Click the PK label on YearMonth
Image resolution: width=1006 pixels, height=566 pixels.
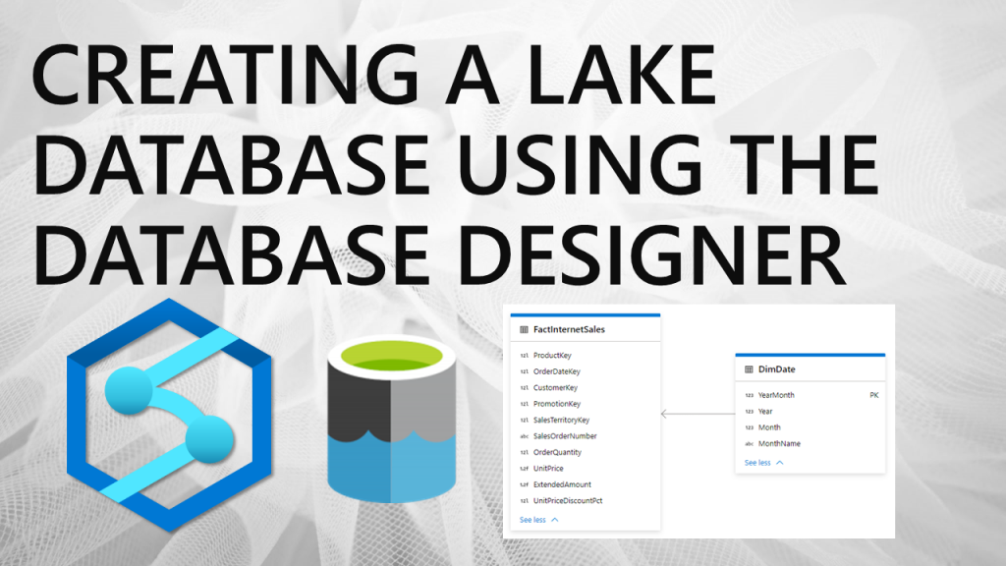[x=873, y=397]
